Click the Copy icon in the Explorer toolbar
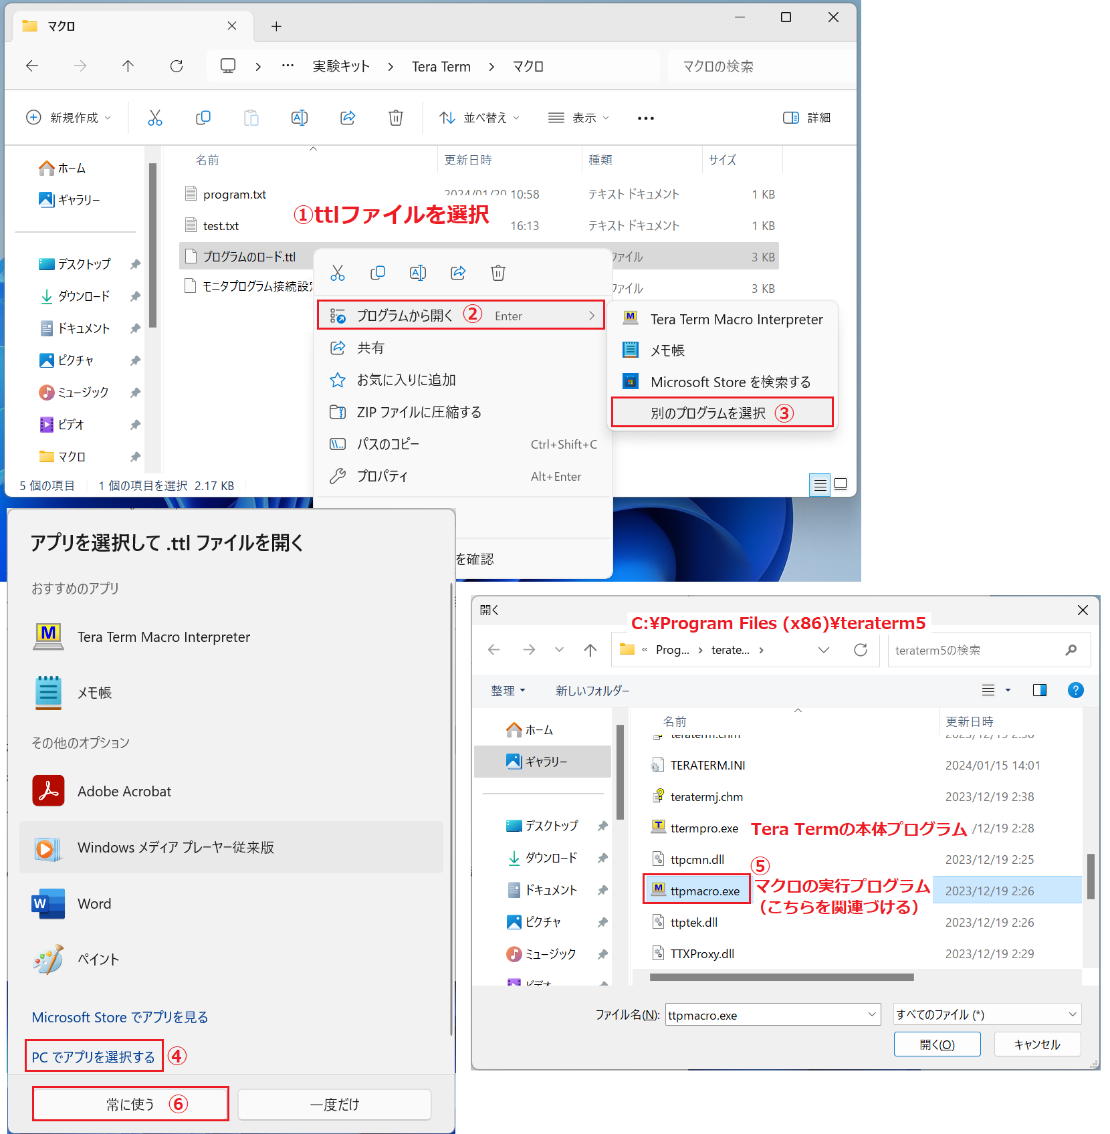This screenshot has width=1110, height=1134. pos(203,118)
